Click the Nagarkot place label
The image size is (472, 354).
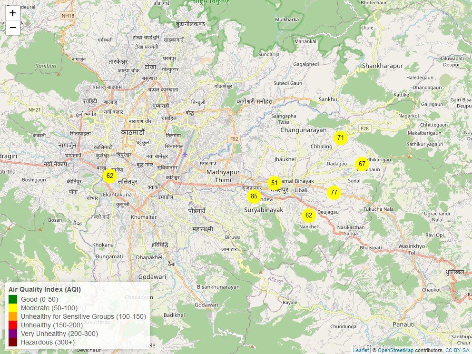tap(409, 116)
